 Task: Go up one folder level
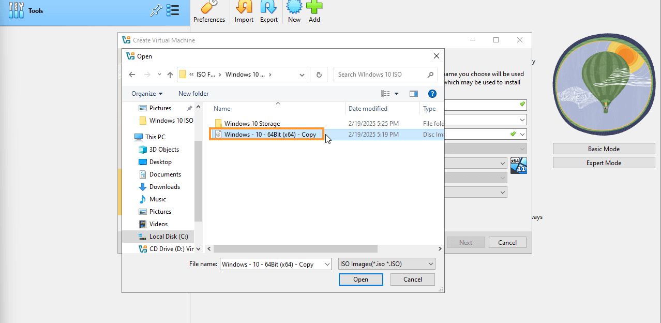(x=170, y=75)
